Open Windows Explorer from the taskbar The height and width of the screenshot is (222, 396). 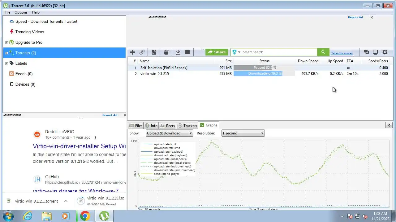coord(47,216)
